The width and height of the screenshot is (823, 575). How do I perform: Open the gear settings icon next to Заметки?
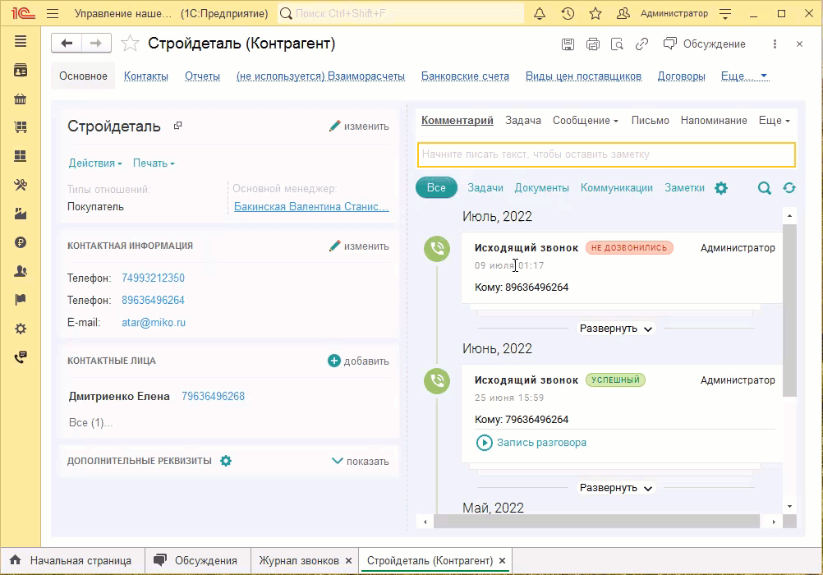[721, 188]
